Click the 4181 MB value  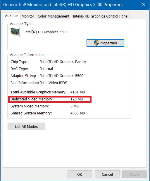(x=77, y=92)
